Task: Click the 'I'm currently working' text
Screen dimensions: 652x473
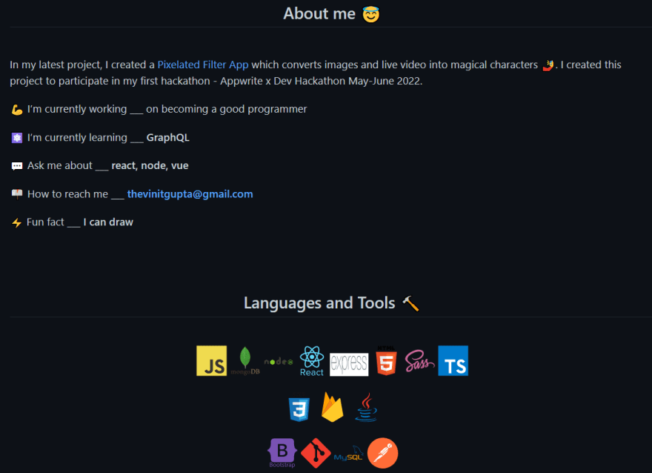Action: [x=77, y=109]
